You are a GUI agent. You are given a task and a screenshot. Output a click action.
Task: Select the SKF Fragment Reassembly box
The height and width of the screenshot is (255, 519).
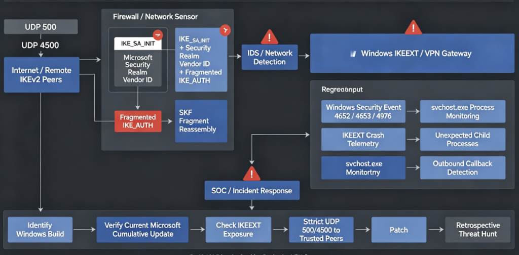[201, 121]
